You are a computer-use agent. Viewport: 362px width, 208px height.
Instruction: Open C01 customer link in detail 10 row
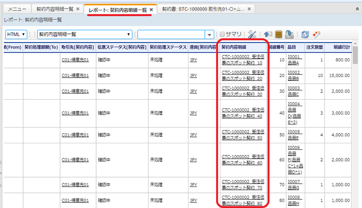click(75, 60)
